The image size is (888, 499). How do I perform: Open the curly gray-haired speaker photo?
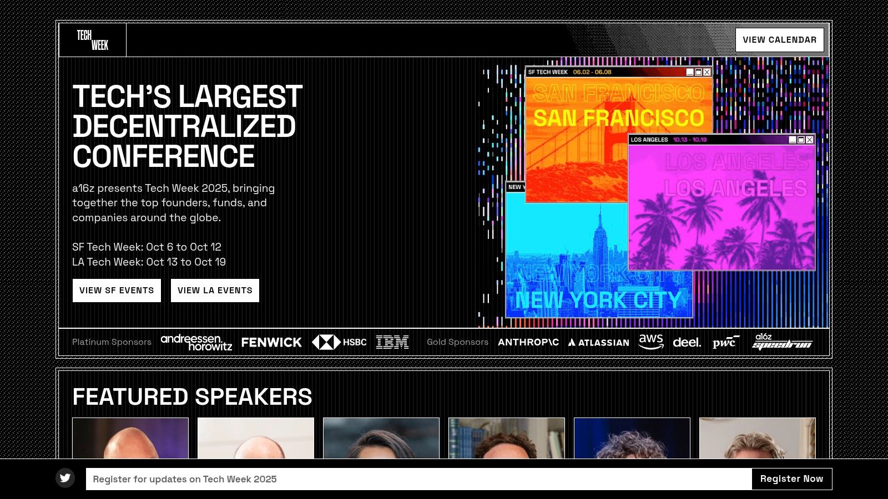click(632, 438)
